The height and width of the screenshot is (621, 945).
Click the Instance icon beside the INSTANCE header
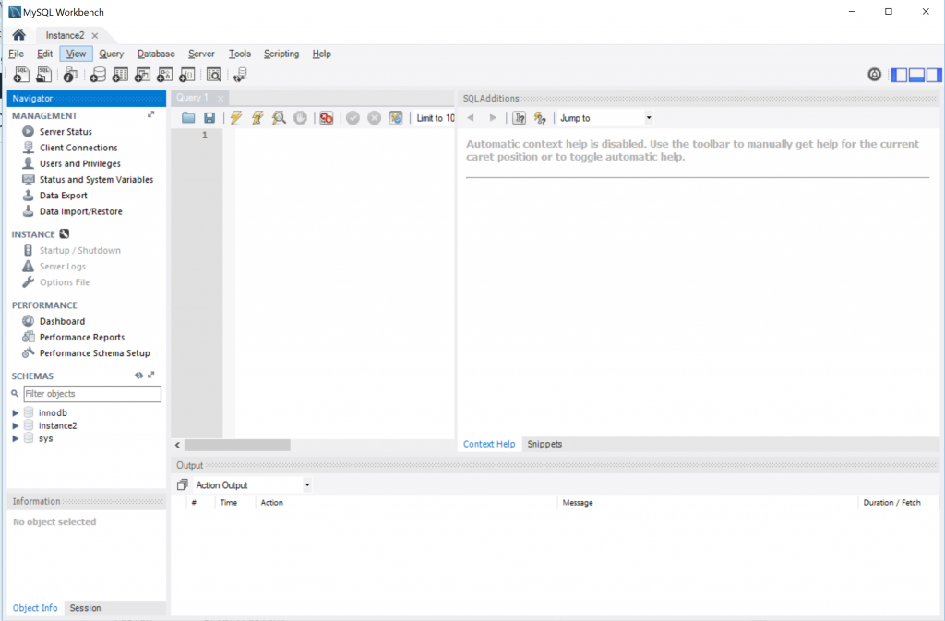point(65,233)
